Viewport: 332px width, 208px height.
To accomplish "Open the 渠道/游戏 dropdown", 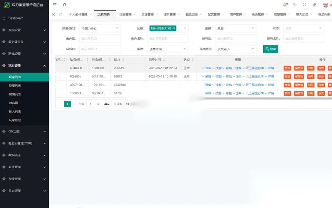I will click(x=100, y=28).
